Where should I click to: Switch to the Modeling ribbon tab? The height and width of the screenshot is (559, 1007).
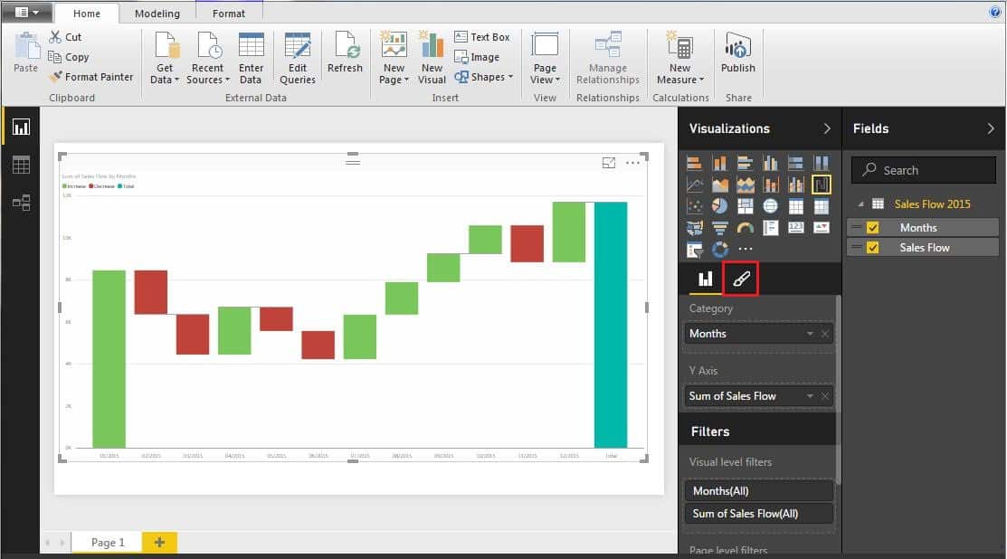point(157,14)
